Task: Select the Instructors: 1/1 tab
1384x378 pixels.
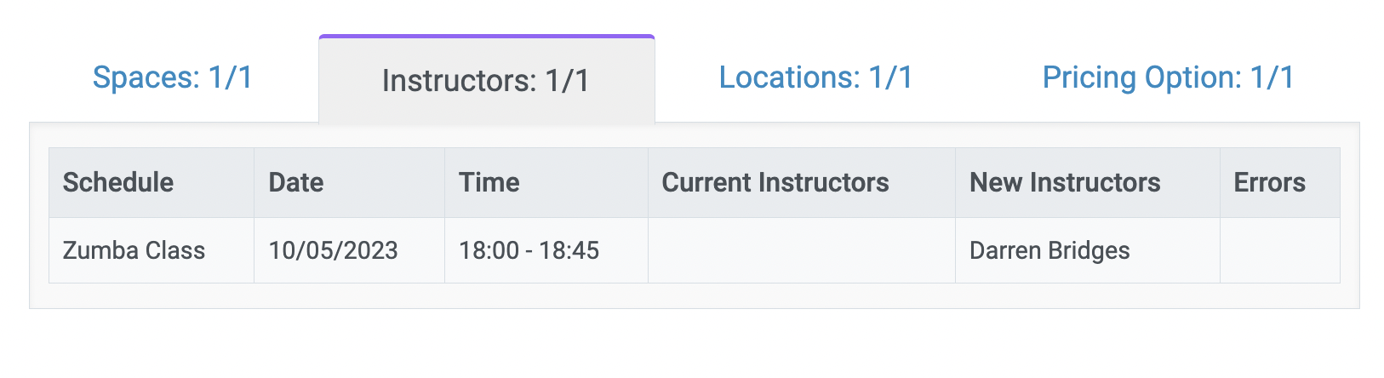Action: pos(486,80)
